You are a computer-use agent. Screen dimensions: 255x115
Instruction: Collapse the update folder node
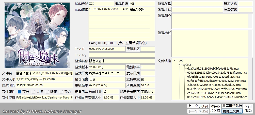point(180,64)
